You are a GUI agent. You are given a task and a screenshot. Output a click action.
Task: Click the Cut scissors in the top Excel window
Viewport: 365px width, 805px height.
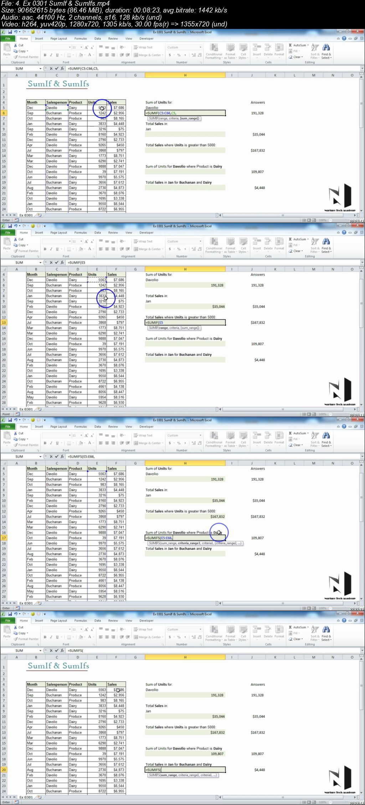pos(16,45)
